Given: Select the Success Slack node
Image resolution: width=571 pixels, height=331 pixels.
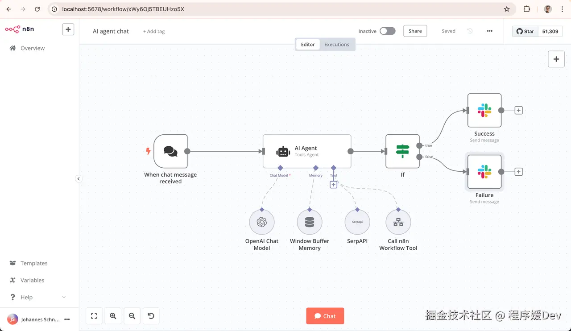Looking at the screenshot, I should coord(484,110).
